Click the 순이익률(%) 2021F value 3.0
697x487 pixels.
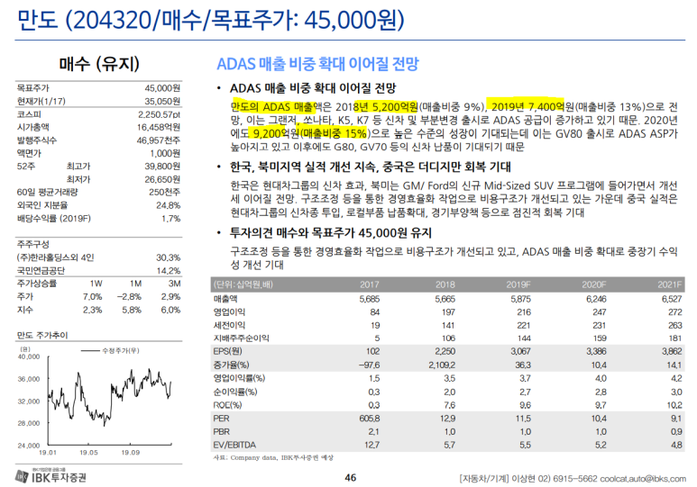pos(676,392)
